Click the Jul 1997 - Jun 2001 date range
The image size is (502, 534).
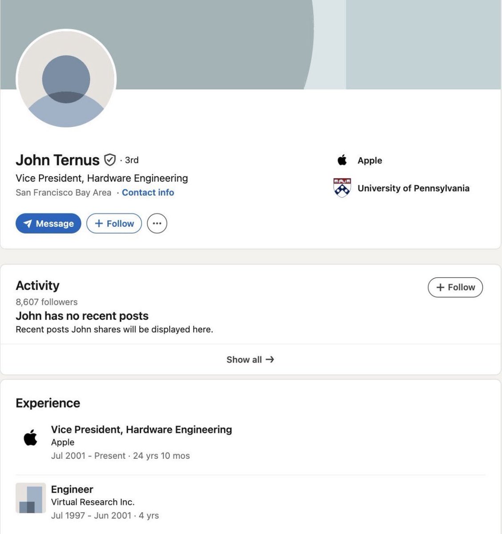(x=91, y=516)
